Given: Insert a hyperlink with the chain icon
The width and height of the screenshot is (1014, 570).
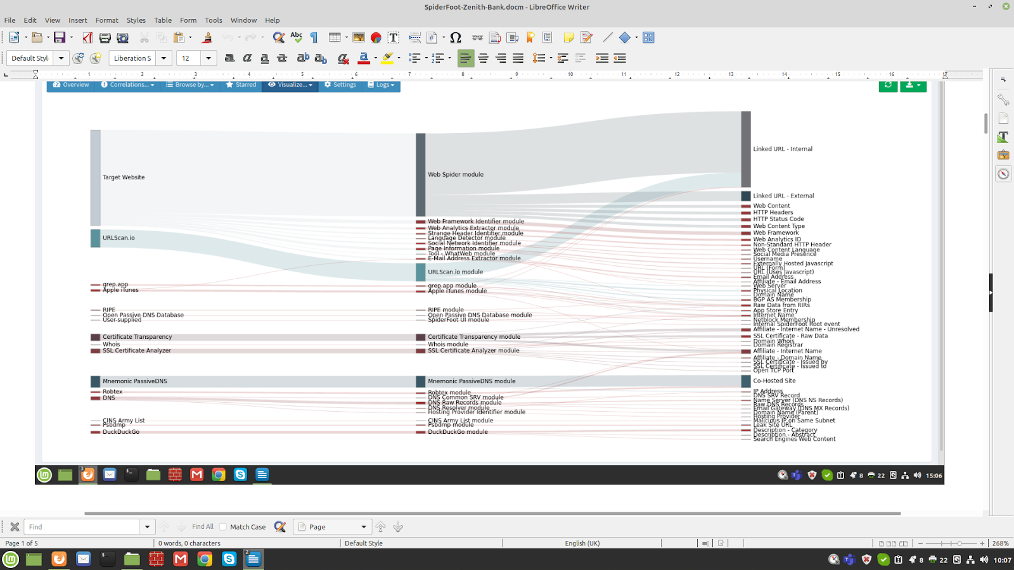Looking at the screenshot, I should coord(477,37).
